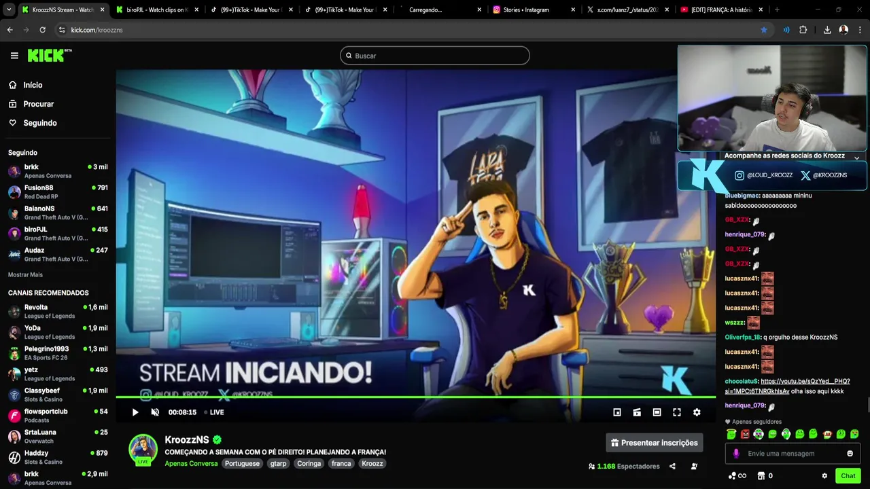Open recommended channel yetz
Screen dimensions: 870x489
[x=58, y=374]
